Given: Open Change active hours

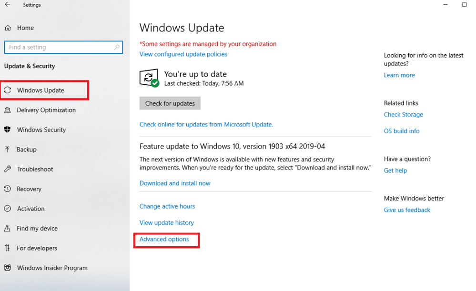Looking at the screenshot, I should click(x=167, y=206).
